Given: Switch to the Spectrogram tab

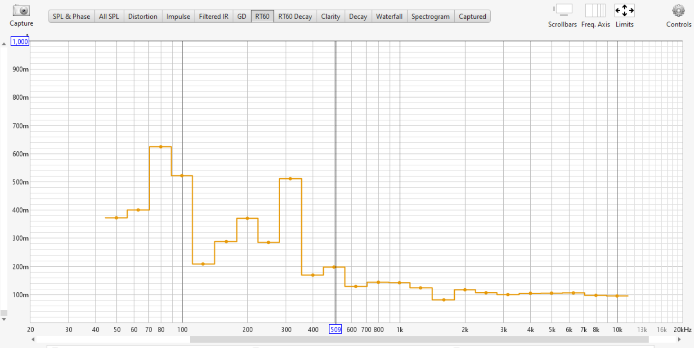Looking at the screenshot, I should (430, 17).
